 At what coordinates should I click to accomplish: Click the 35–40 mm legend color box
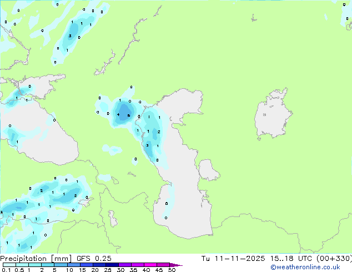(x=137, y=265)
